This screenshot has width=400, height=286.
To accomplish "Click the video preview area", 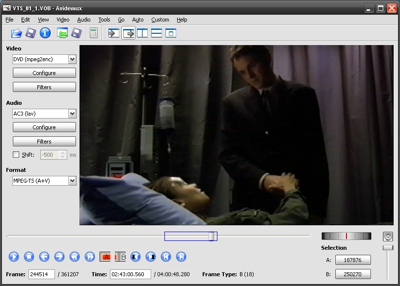I will pos(237,135).
